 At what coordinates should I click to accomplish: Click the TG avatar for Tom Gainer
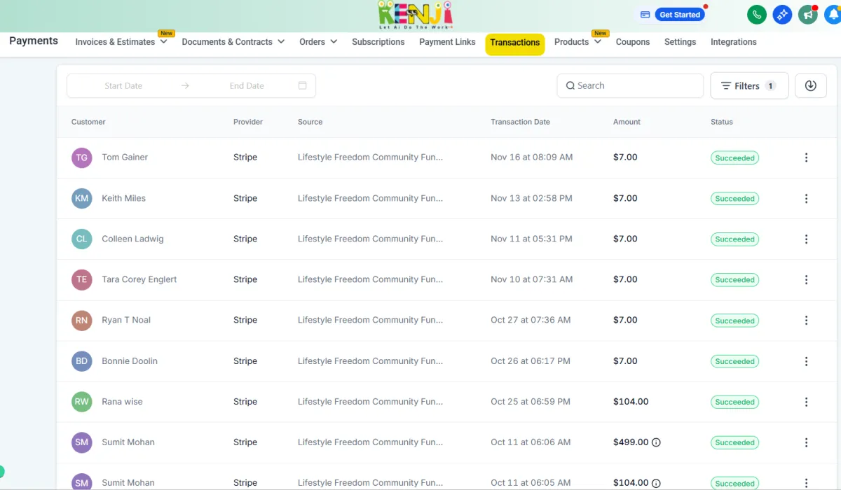82,157
